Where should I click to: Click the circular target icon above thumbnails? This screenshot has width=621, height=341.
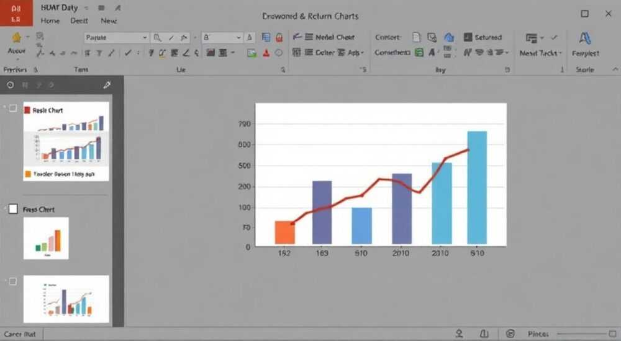coord(11,85)
